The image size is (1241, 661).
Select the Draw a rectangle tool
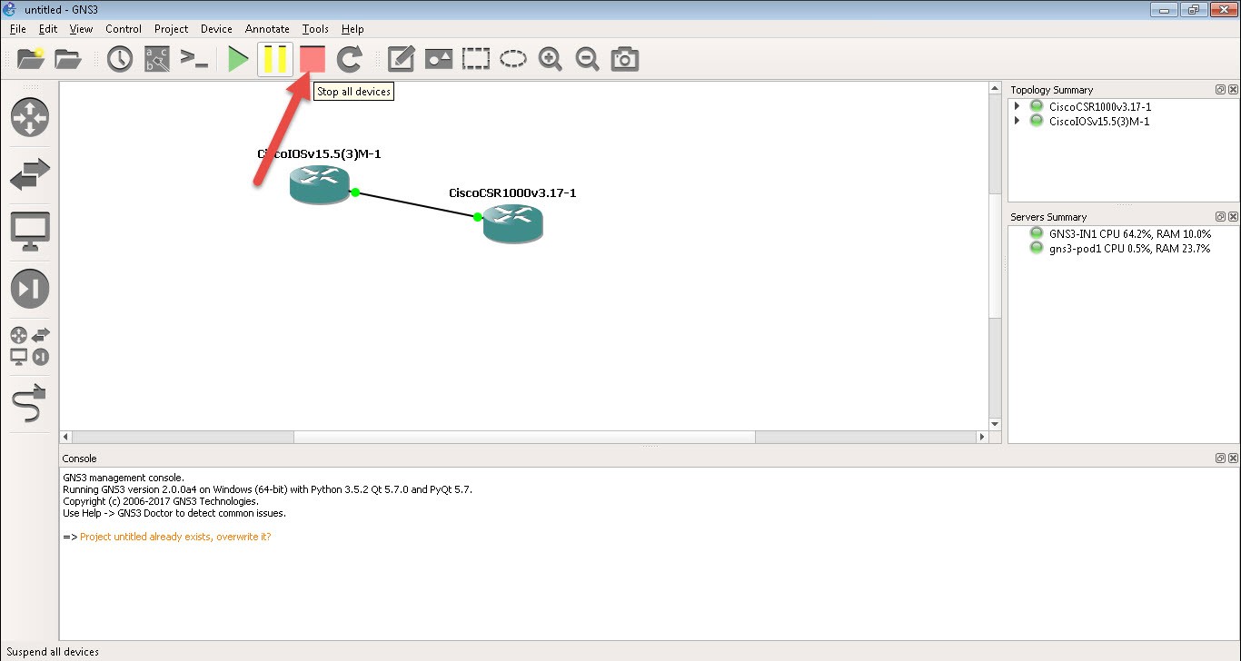pos(476,60)
